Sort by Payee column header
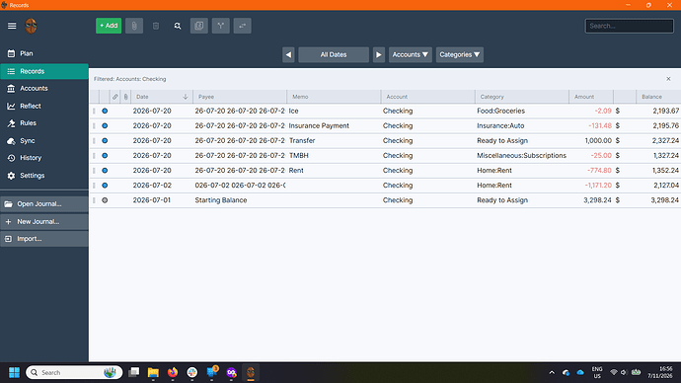 239,97
